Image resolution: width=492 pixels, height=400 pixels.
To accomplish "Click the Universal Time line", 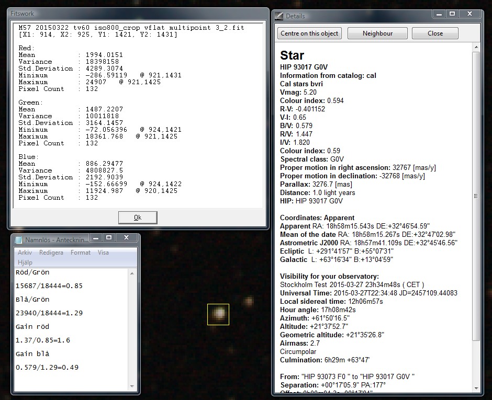I will coord(368,293).
